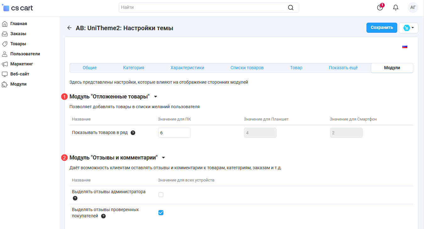Click help icon for Показывать товаров в ряд
Viewport: 424px width, 229px height.
[x=133, y=133]
